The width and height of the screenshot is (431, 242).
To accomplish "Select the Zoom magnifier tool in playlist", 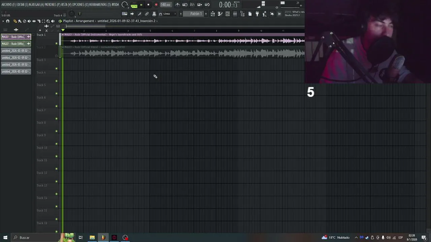I will (x=48, y=21).
